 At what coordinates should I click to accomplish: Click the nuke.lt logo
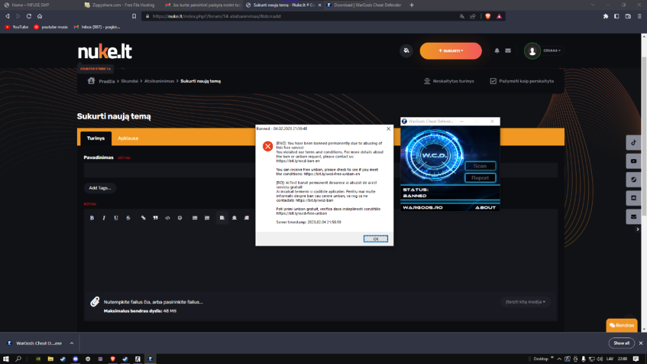click(105, 52)
